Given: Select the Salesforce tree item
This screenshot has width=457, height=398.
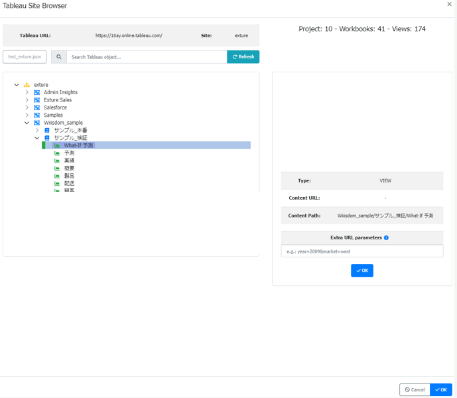Looking at the screenshot, I should pyautogui.click(x=55, y=107).
